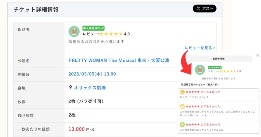The width and height of the screenshot is (261, 137).
Task: Click the X ポスト share button
Action: pyautogui.click(x=204, y=8)
